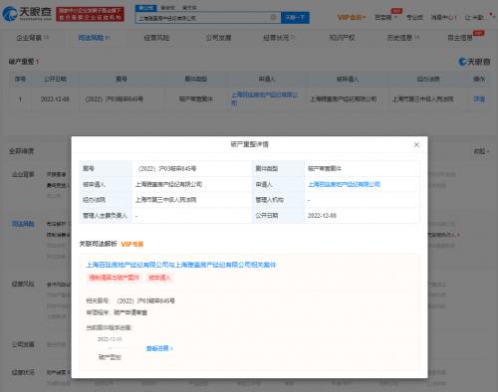Image resolution: width=498 pixels, height=392 pixels.
Task: Collapse the dimension panel using 收起
Action: coord(481,151)
